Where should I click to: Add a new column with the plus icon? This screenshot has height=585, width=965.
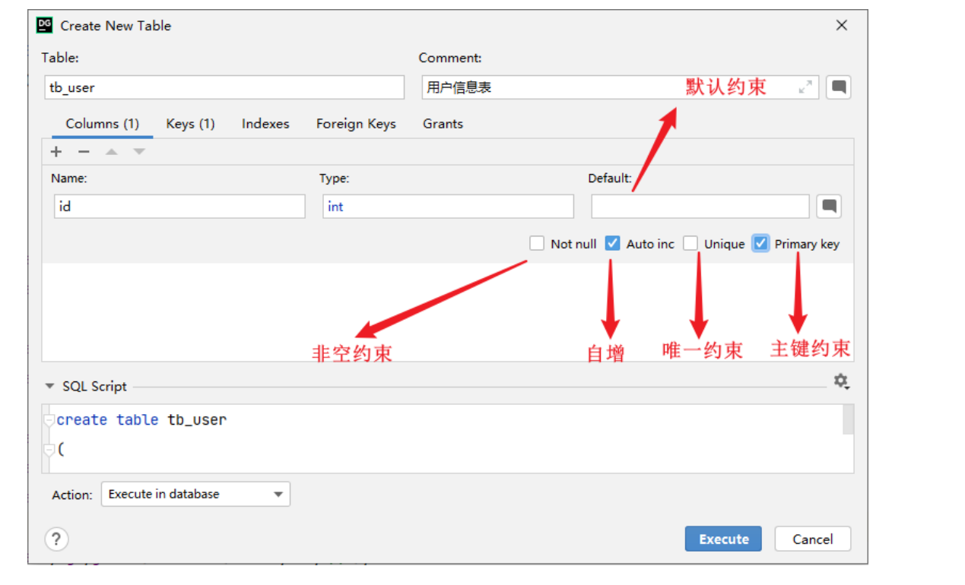[56, 152]
